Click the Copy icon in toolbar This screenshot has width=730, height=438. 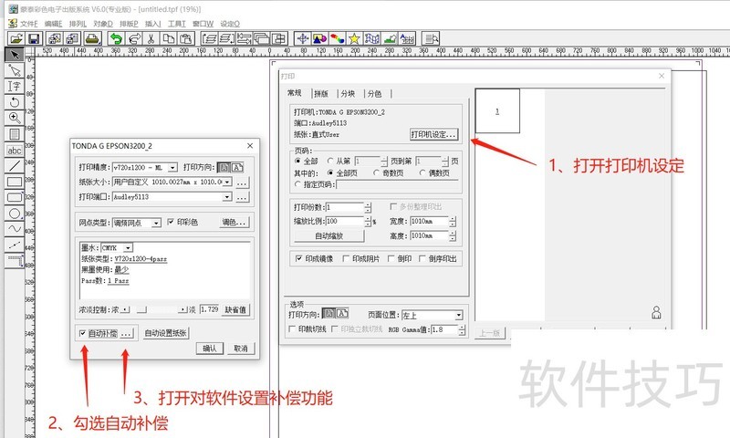coord(169,38)
